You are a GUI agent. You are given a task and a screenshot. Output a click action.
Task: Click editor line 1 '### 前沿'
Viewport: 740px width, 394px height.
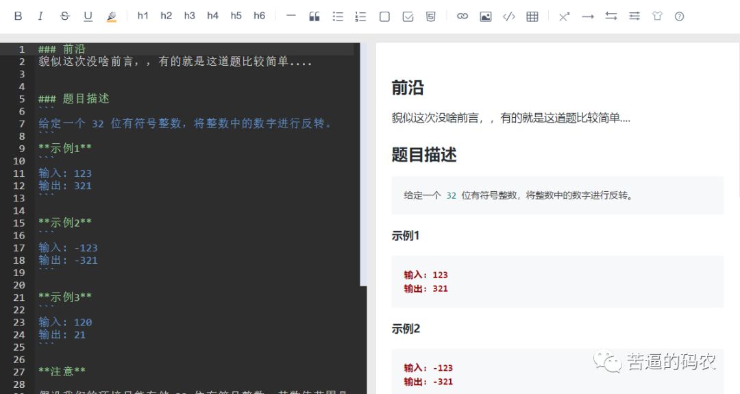pos(62,49)
